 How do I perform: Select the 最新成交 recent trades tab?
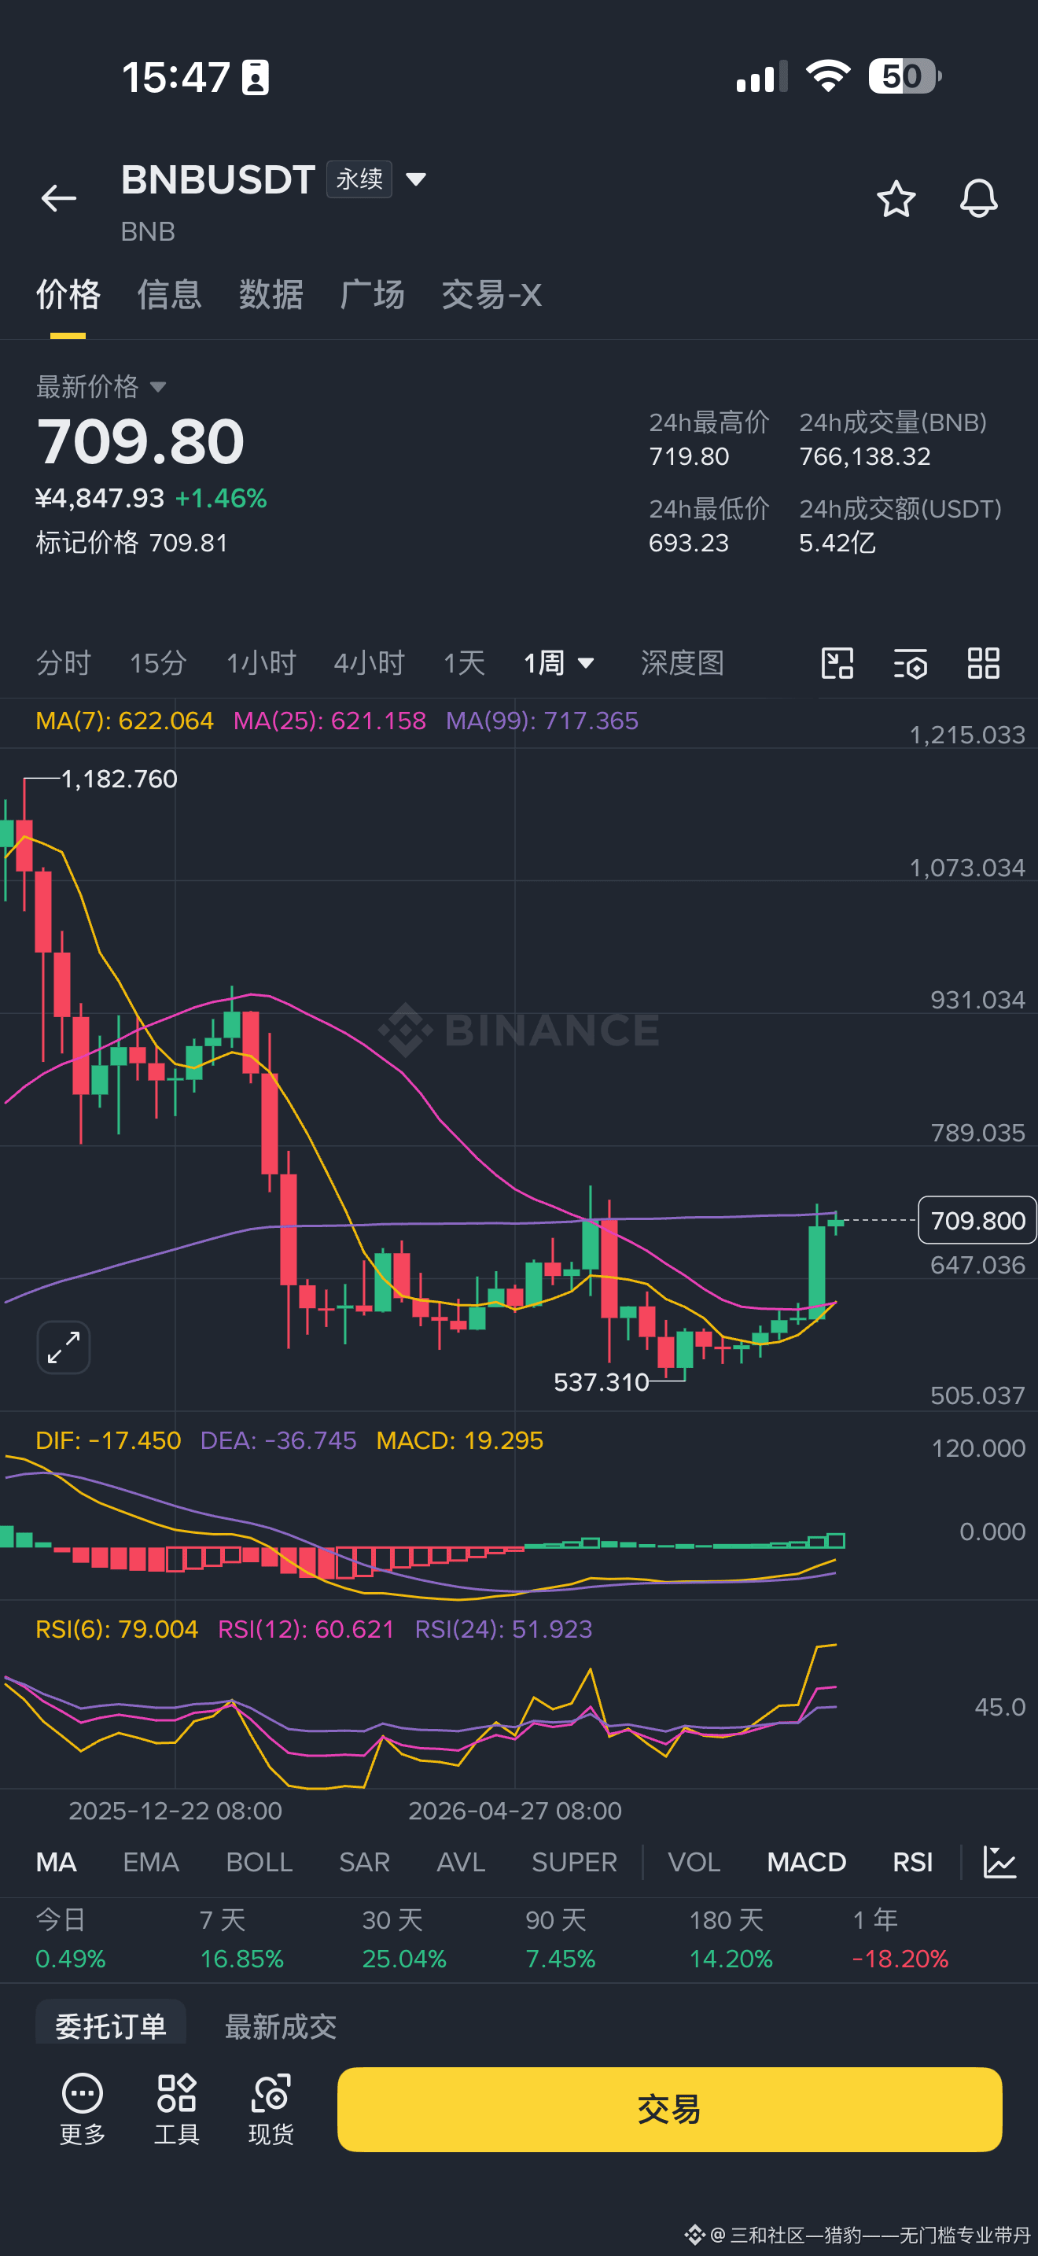pos(280,2026)
